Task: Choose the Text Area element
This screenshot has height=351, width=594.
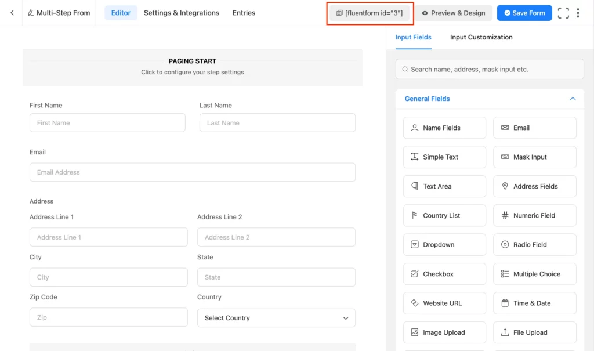Action: click(444, 186)
